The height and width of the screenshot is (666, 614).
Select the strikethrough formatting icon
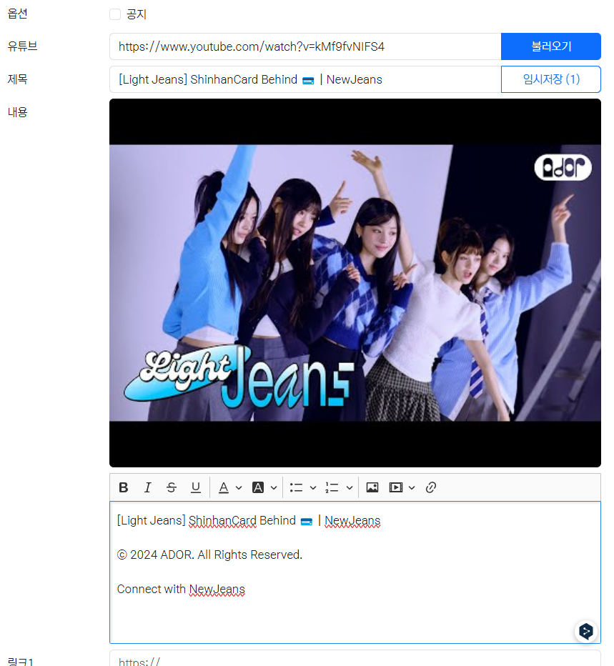pyautogui.click(x=172, y=487)
